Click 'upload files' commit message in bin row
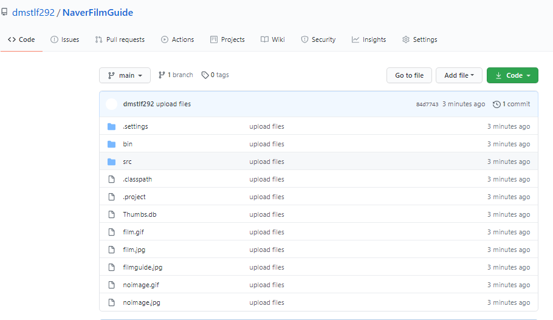The height and width of the screenshot is (320, 553). click(x=267, y=144)
